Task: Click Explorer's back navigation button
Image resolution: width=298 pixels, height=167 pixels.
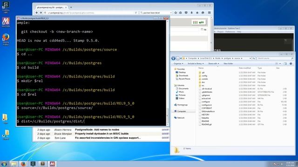Action: click(173, 58)
